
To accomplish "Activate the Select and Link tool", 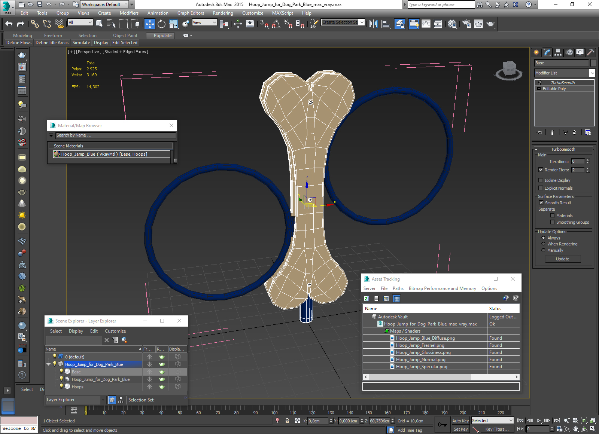I will 35,24.
